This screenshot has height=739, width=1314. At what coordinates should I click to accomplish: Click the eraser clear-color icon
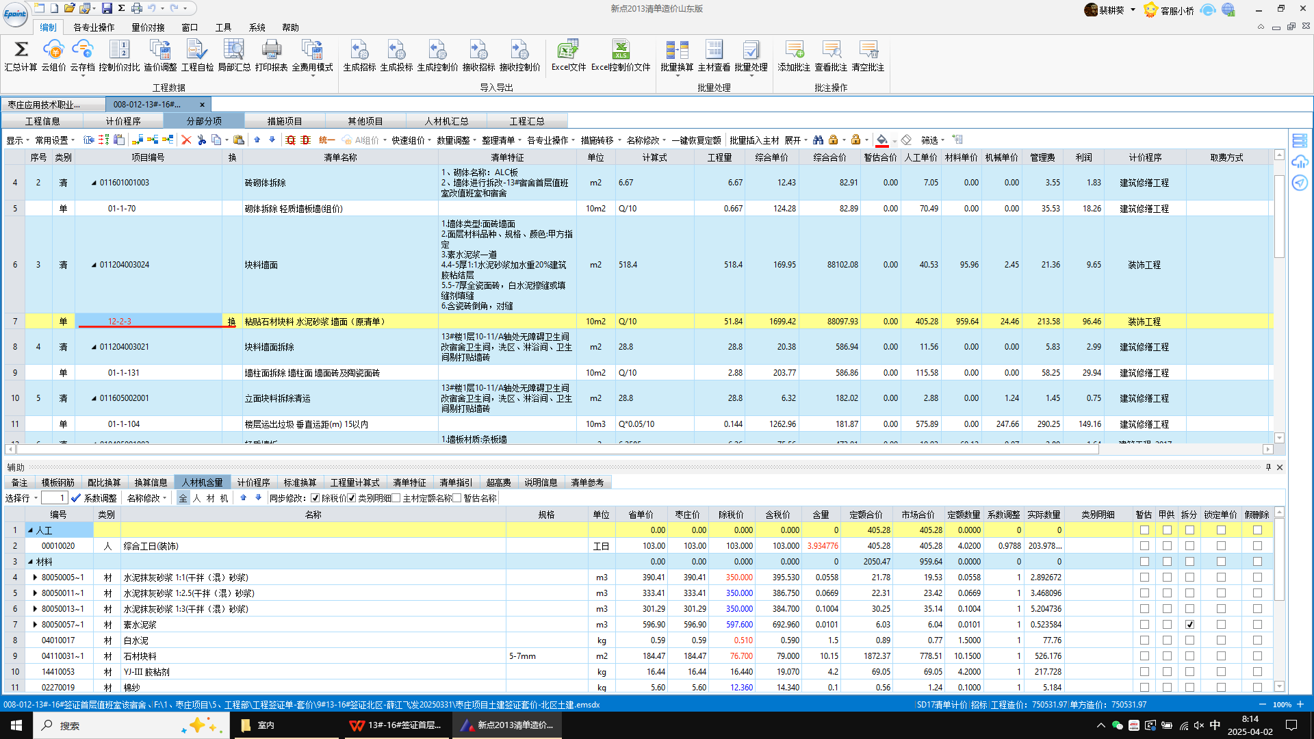pos(906,140)
